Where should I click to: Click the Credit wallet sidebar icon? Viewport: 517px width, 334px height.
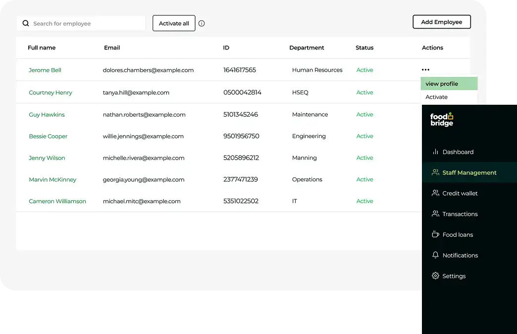(x=435, y=193)
